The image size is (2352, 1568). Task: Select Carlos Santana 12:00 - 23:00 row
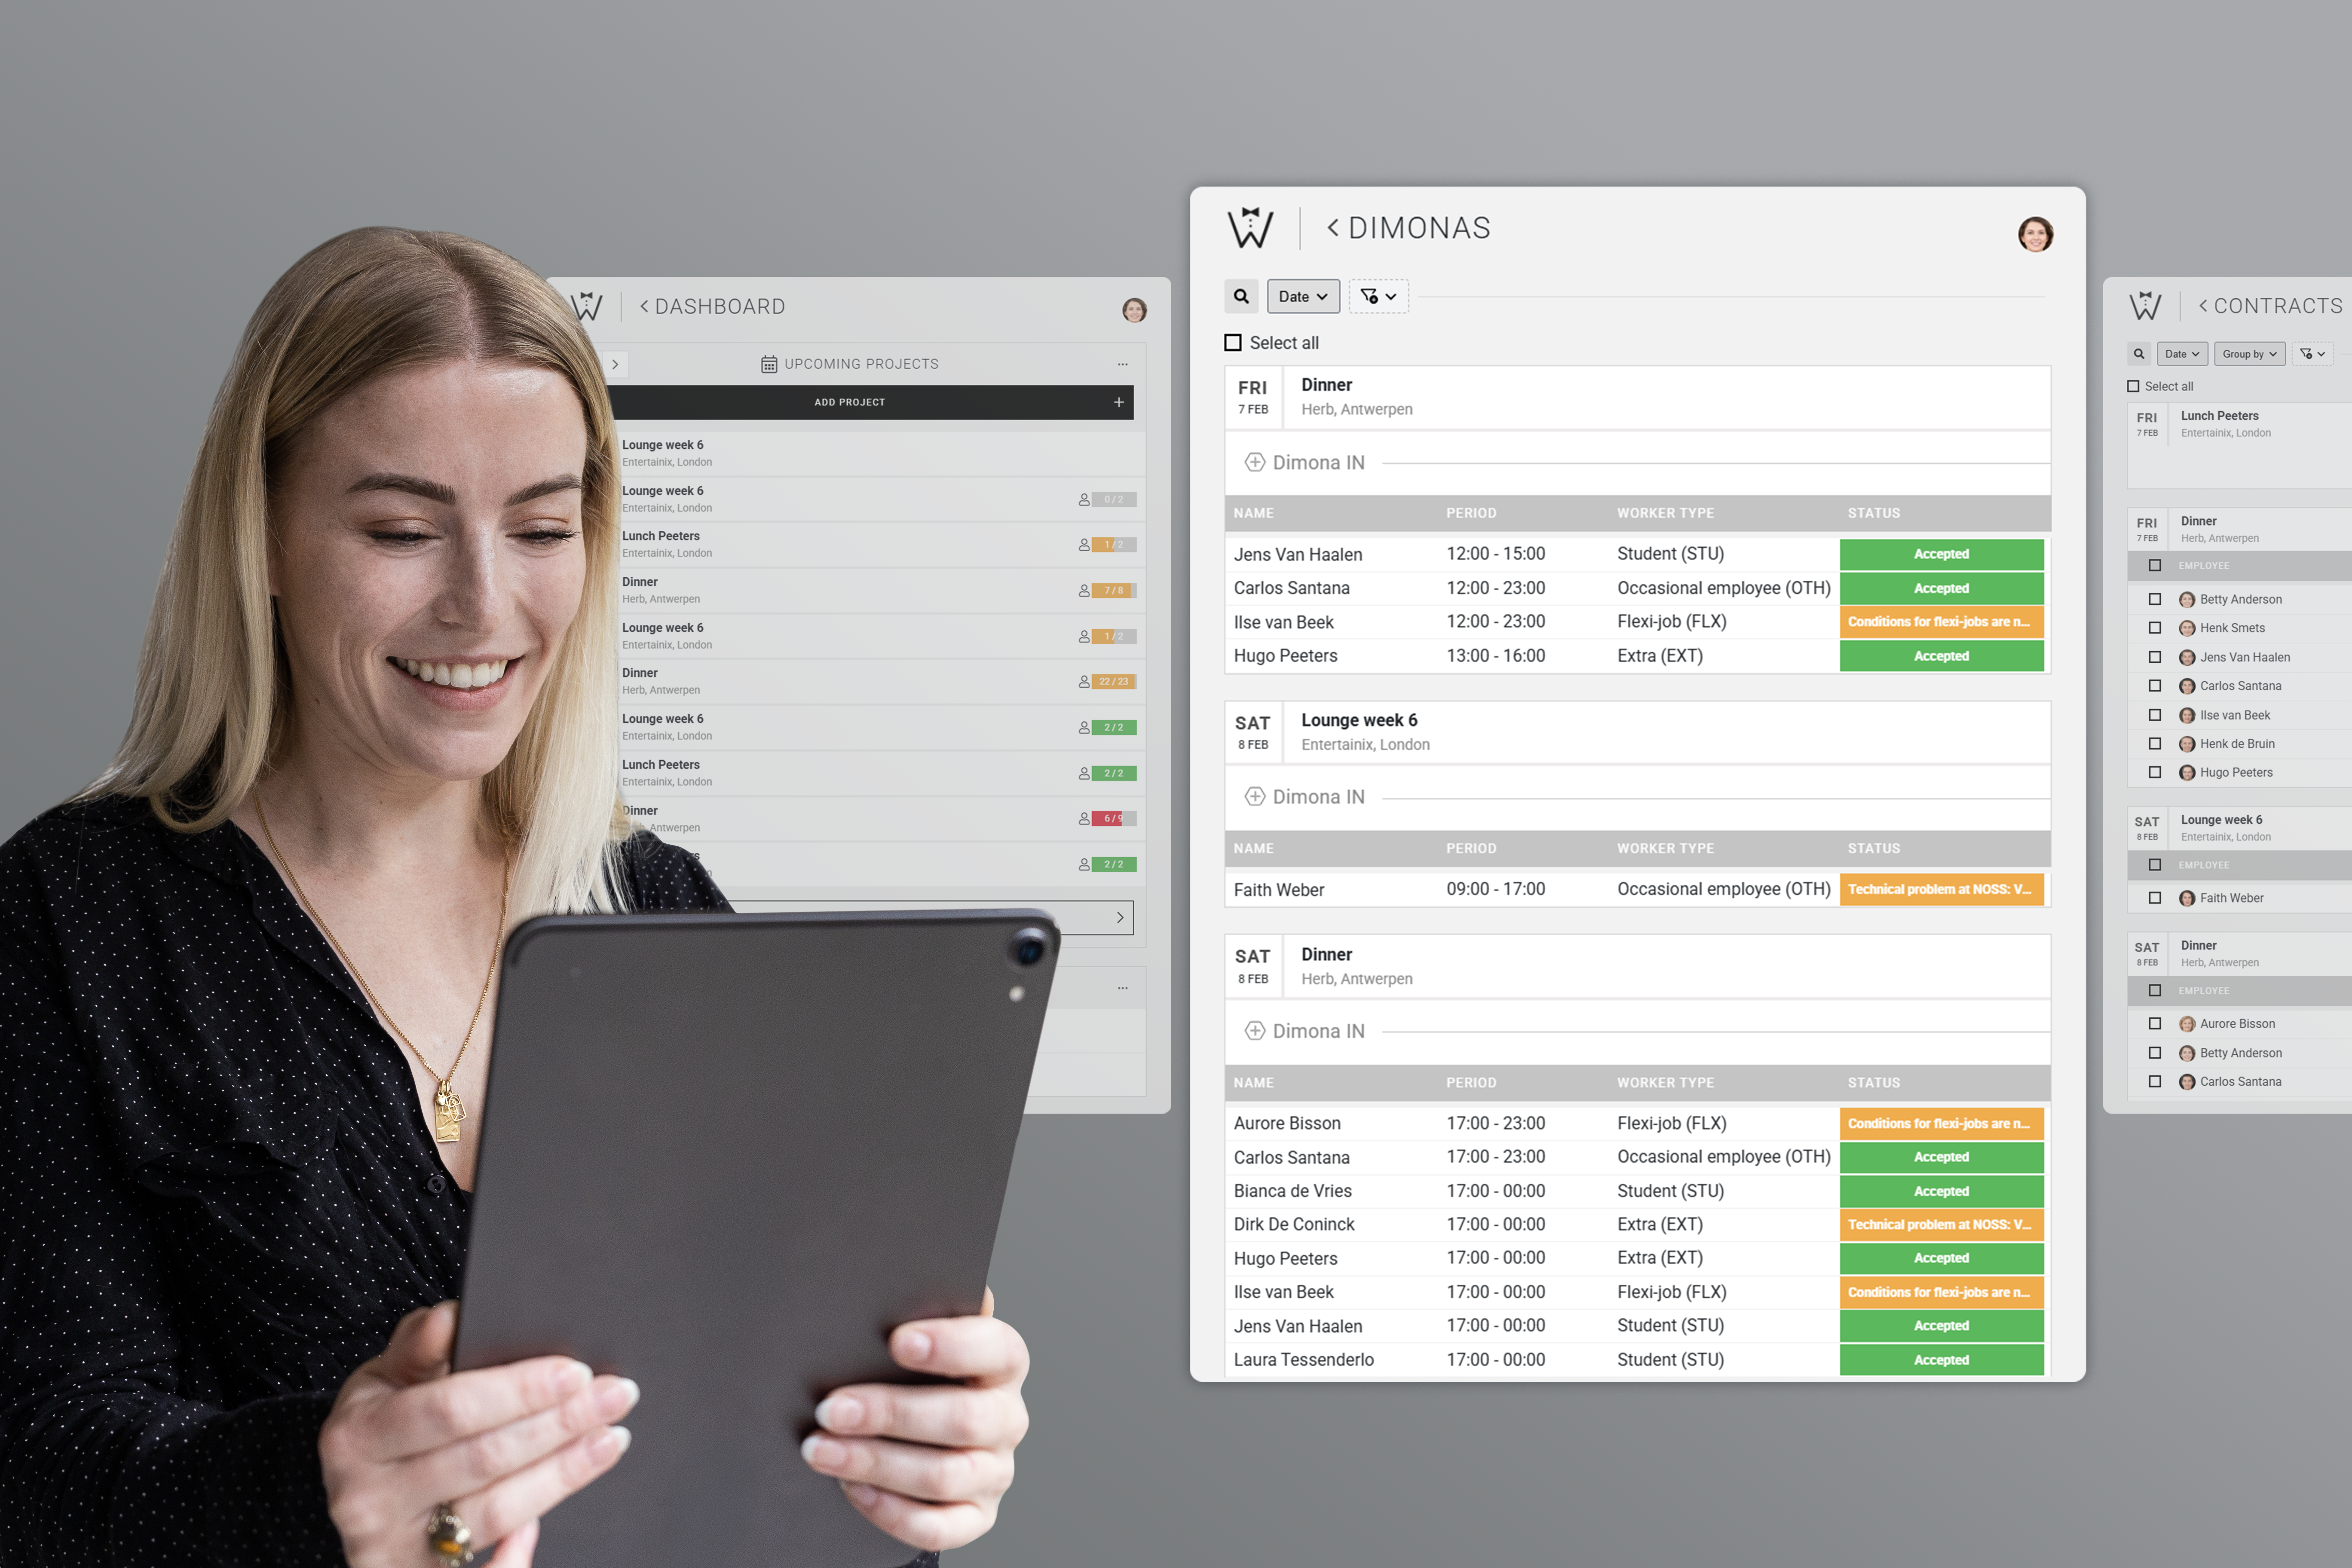(1637, 588)
